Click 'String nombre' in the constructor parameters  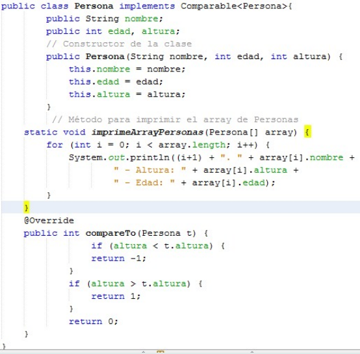(167, 57)
